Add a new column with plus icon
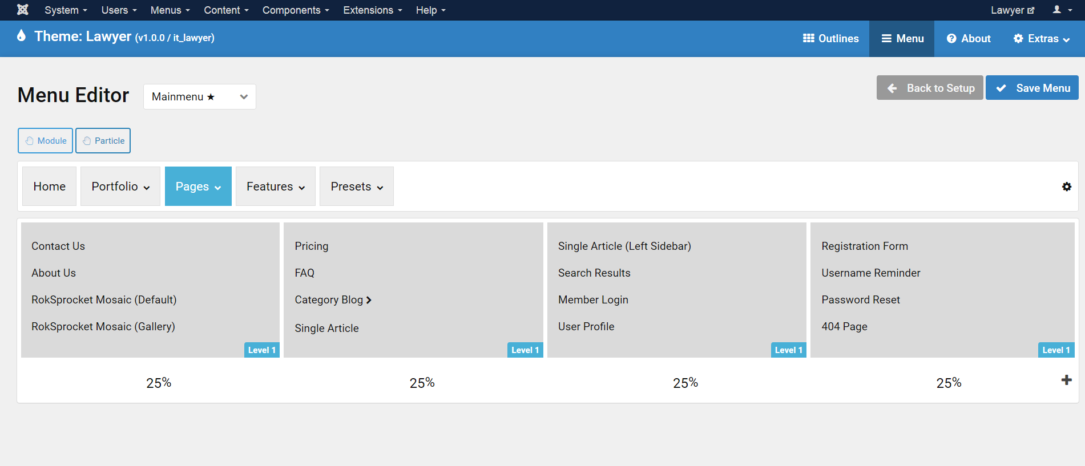The height and width of the screenshot is (466, 1085). click(x=1066, y=380)
